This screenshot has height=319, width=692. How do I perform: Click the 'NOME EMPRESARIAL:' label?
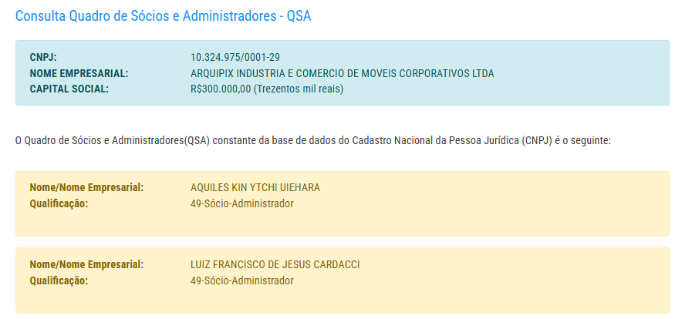tap(79, 73)
